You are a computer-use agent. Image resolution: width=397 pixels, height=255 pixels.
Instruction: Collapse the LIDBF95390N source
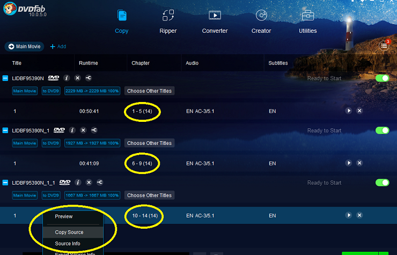[x=5, y=78]
